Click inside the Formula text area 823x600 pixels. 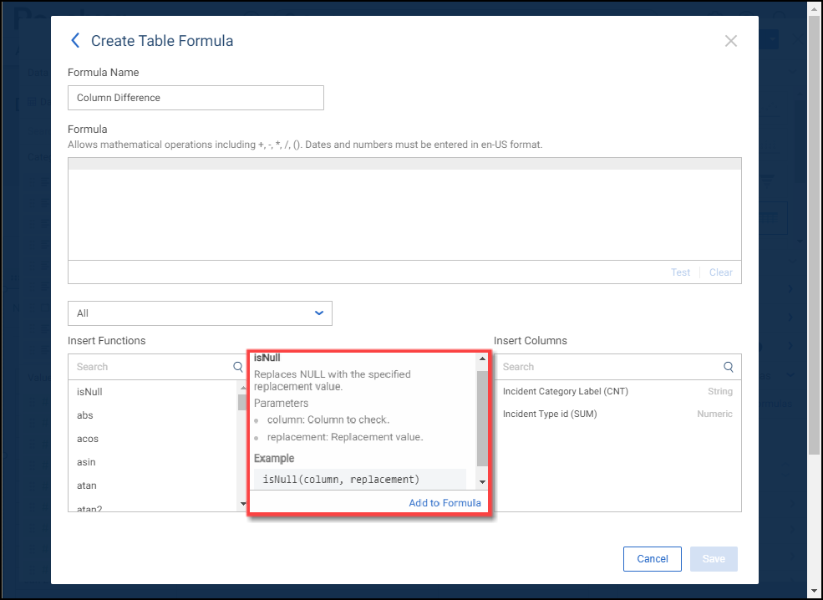tap(404, 215)
